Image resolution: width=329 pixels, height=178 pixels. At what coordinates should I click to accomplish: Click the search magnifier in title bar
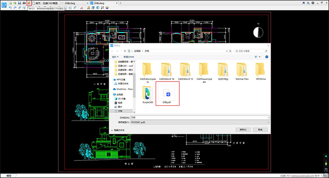tap(308, 3)
